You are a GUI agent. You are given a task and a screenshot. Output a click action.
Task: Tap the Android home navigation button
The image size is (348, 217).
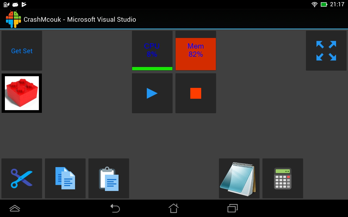[174, 208]
